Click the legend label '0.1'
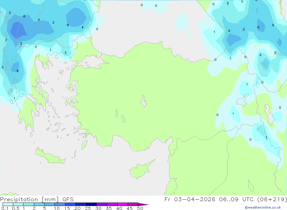This screenshot has height=210, width=287. 5,208
